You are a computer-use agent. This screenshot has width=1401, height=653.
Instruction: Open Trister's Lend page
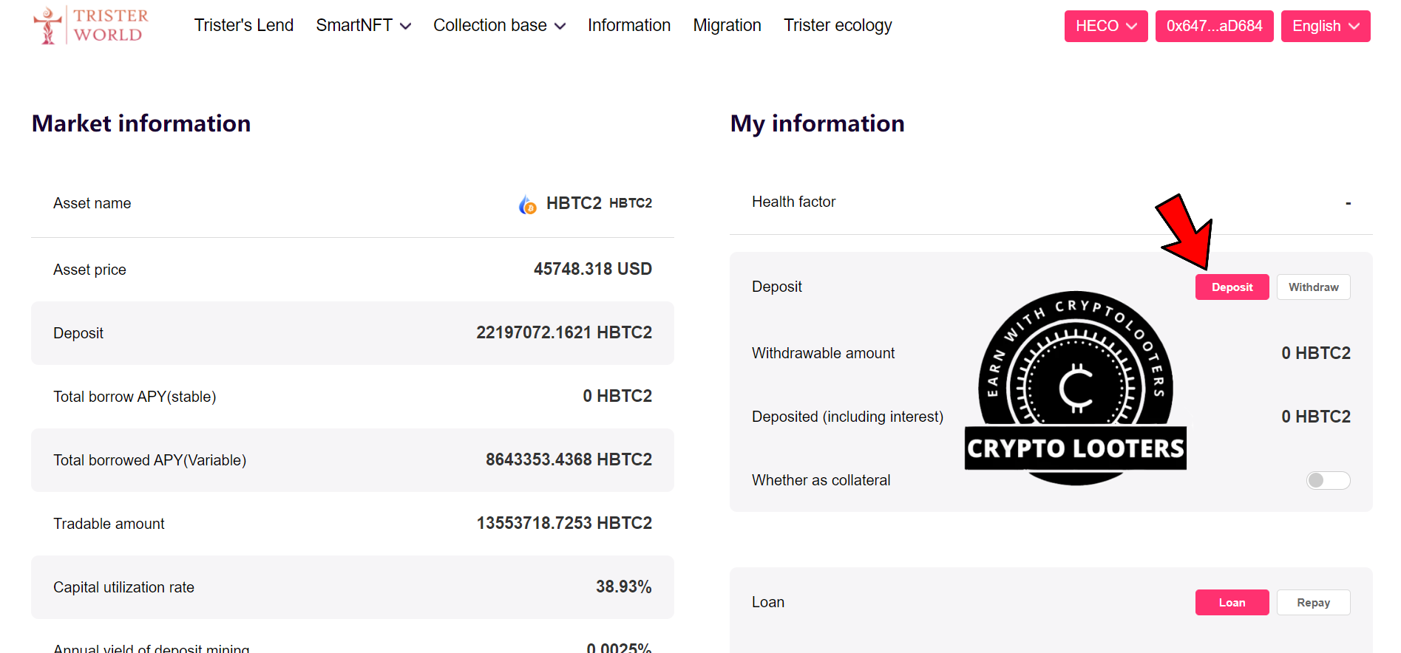tap(244, 26)
